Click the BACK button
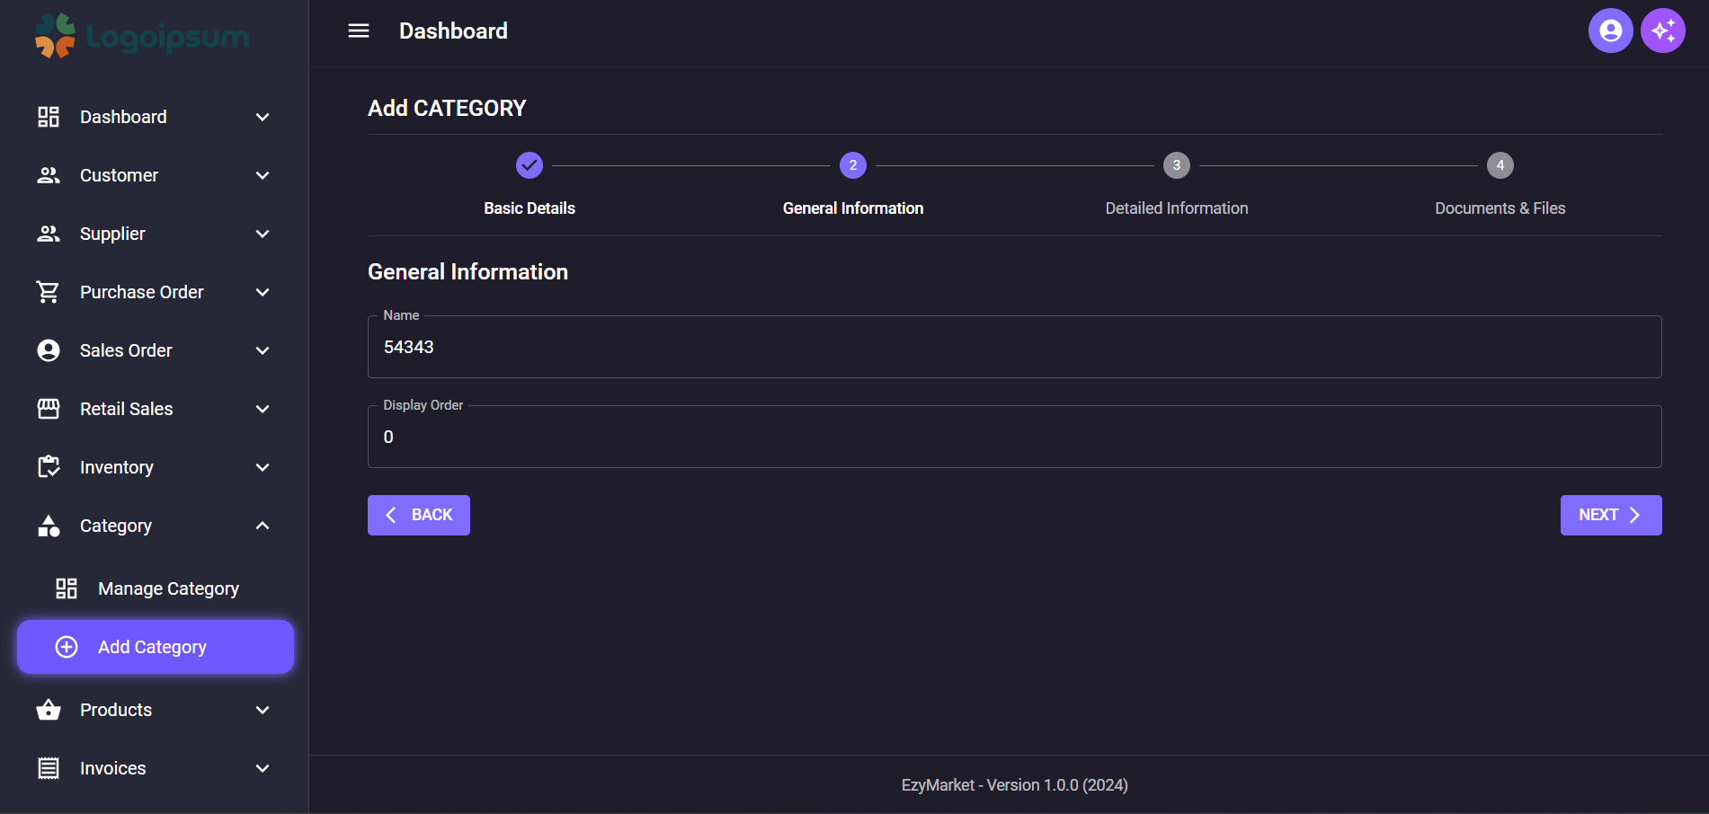 tap(419, 515)
